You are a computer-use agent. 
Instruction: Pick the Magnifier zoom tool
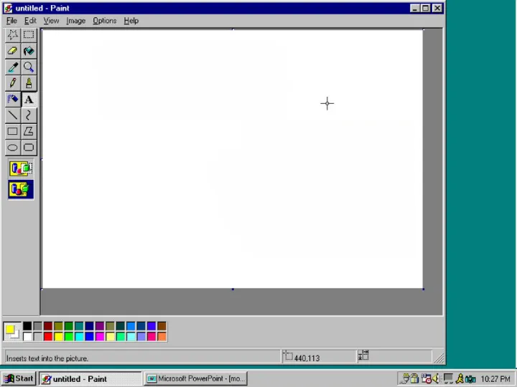click(29, 67)
